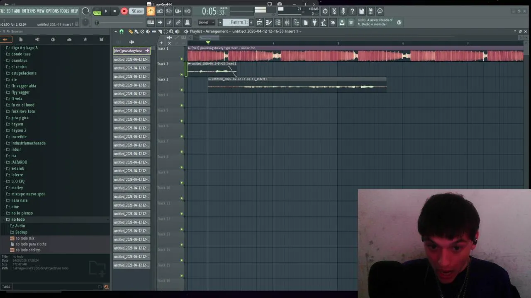Click the red Record button
The image size is (531, 298).
(124, 11)
